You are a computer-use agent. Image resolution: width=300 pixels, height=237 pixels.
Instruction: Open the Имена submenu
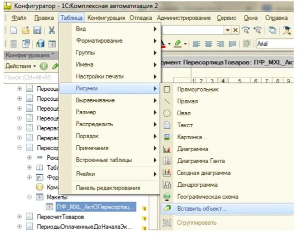tap(109, 64)
